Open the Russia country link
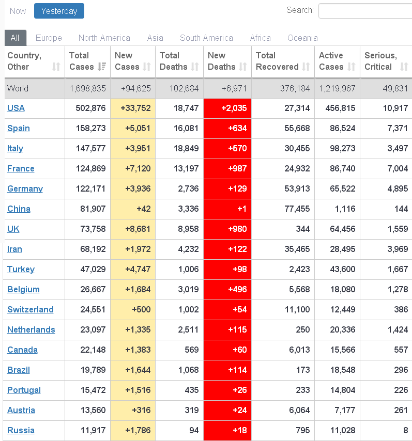Image resolution: width=412 pixels, height=441 pixels. [20, 431]
